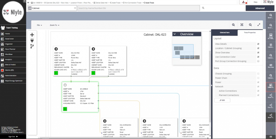This screenshot has width=276, height=139.
Task: Toggle the Use Connection Color checkbox
Action: coord(258,57)
